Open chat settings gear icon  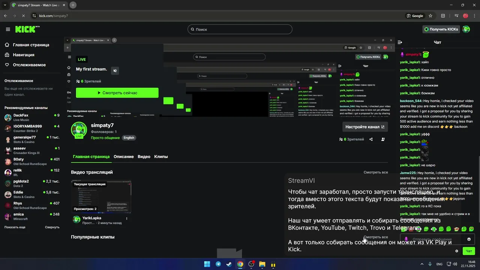(456, 251)
